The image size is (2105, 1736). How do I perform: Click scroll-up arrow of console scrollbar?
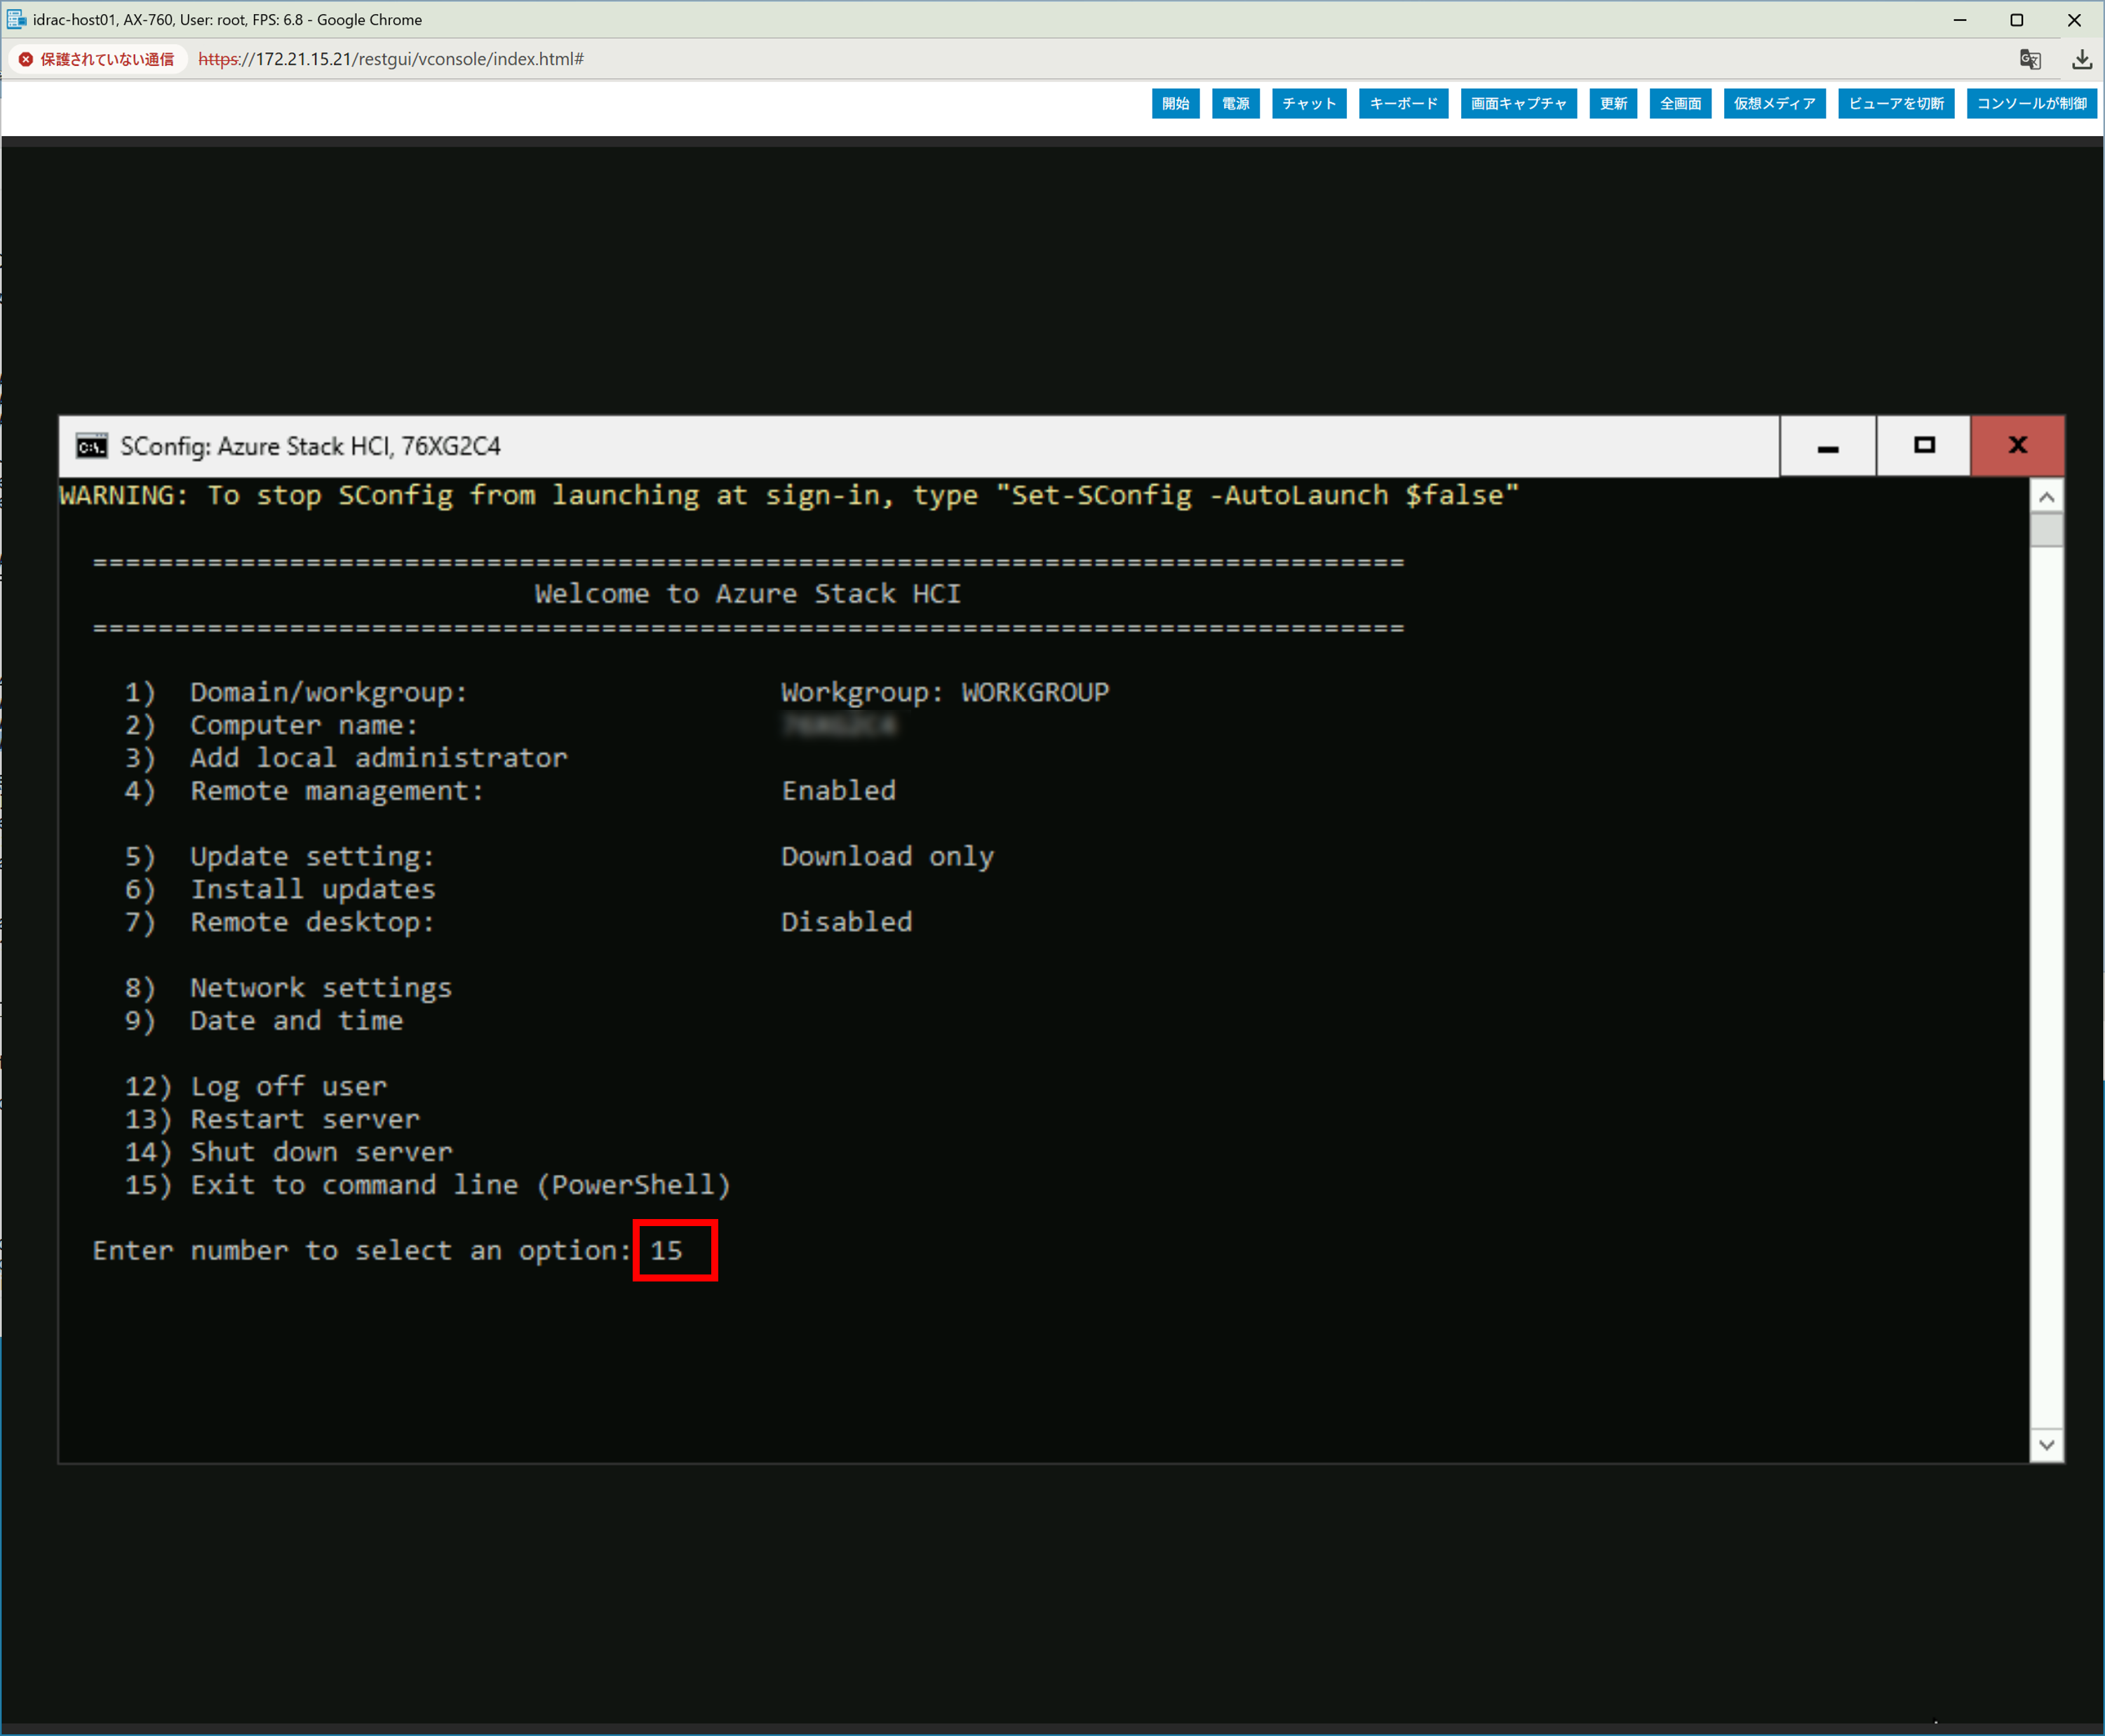(2046, 497)
